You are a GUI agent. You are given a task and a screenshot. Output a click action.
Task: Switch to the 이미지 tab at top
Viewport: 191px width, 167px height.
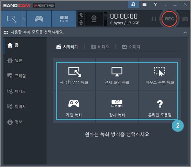pyautogui.click(x=131, y=47)
